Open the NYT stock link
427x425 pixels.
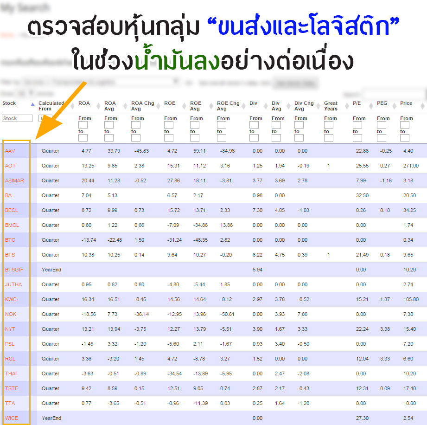point(10,329)
